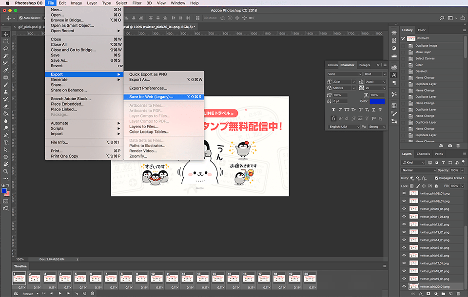Open the font family Volte dropdown
Image resolution: width=468 pixels, height=297 pixels.
point(345,74)
